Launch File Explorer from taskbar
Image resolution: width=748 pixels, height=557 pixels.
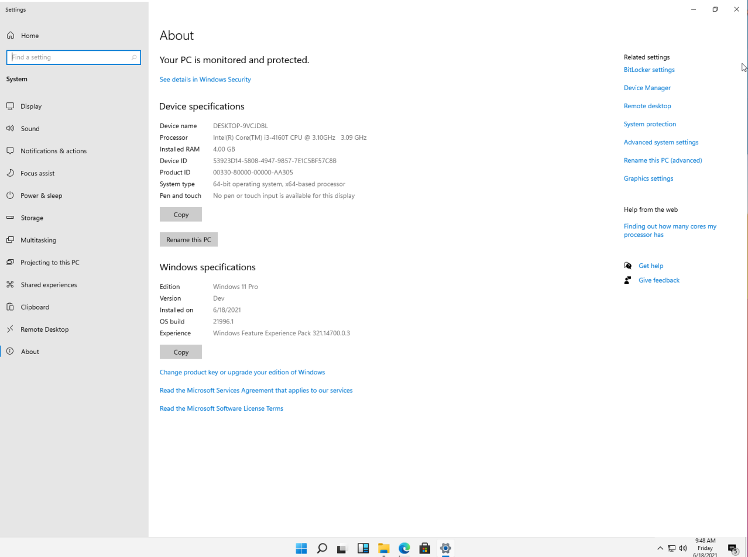[383, 548]
